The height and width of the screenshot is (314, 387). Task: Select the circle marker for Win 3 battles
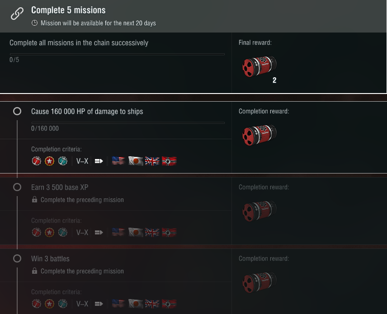(17, 259)
